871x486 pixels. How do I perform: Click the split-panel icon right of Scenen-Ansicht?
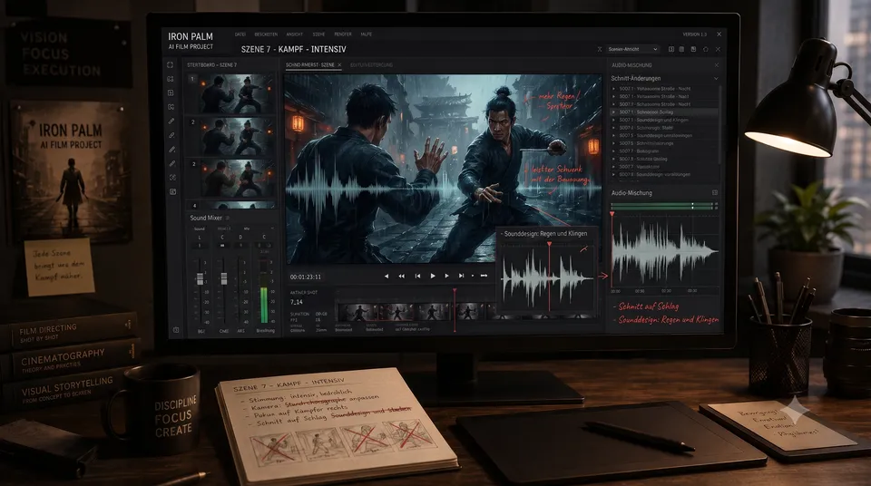point(671,50)
